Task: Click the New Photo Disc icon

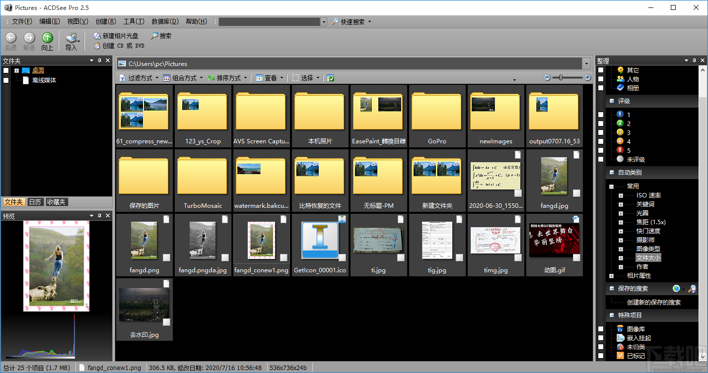Action: pyautogui.click(x=97, y=36)
